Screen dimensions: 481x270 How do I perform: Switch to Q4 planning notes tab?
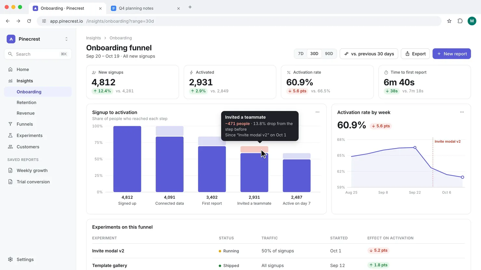[x=145, y=8]
